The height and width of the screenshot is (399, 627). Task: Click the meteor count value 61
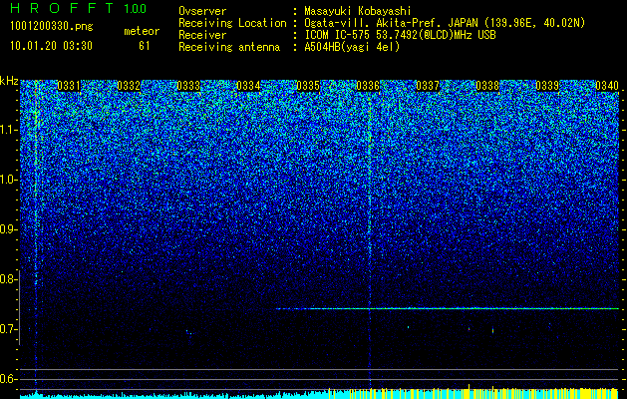pyautogui.click(x=144, y=46)
